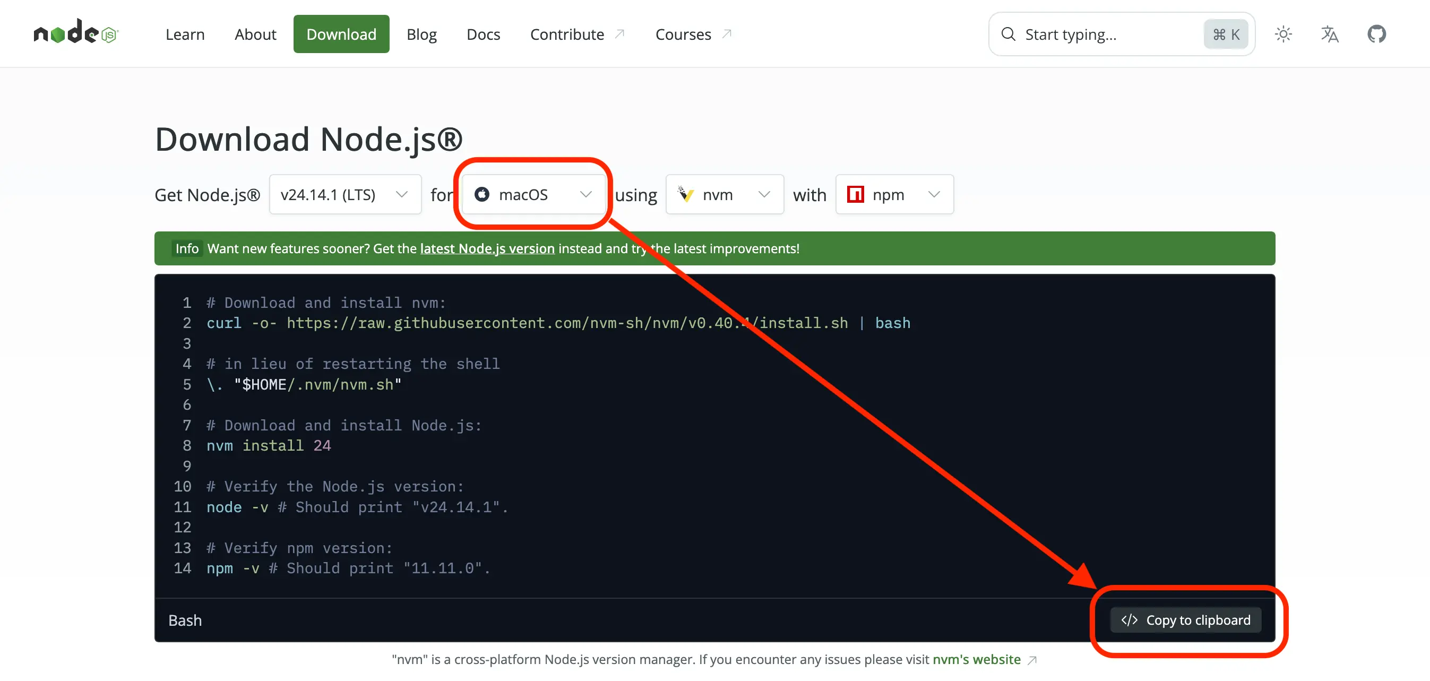
Task: Open the Blog nav item
Action: tap(421, 35)
